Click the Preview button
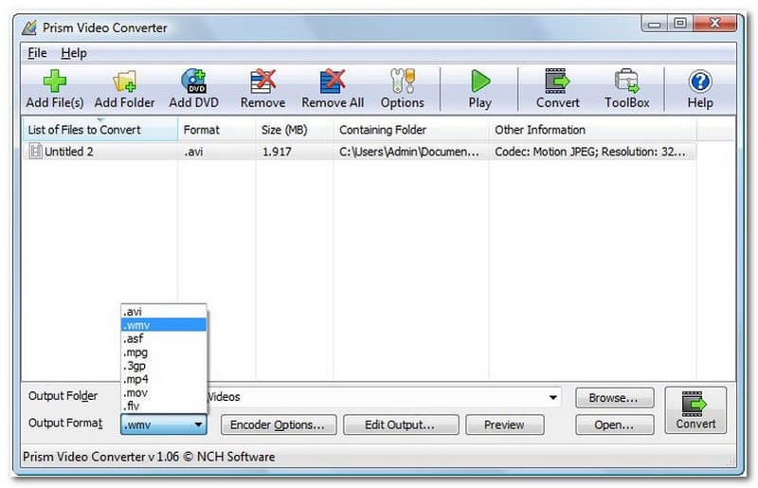The image size is (758, 488). point(504,425)
